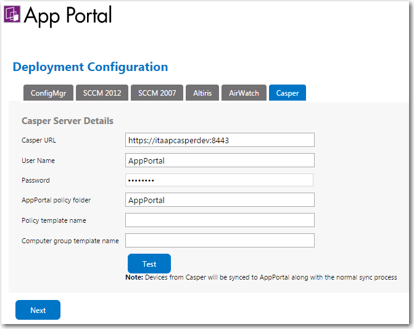Image resolution: width=414 pixels, height=329 pixels.
Task: Edit the AppPortal policy folder field
Action: point(220,200)
